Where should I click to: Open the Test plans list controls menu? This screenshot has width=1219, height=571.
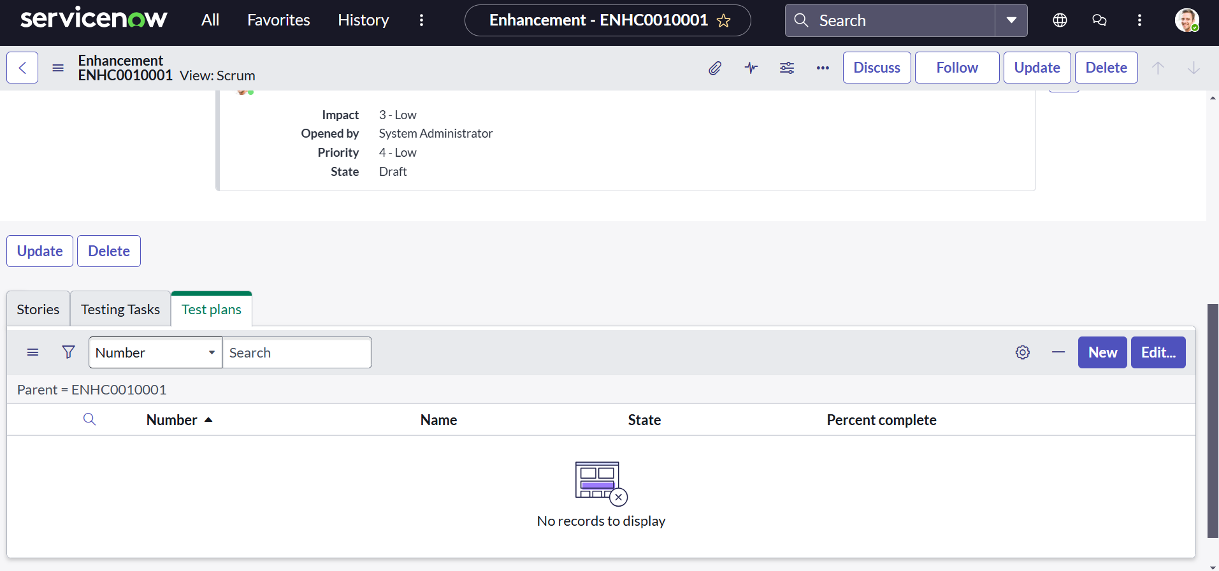click(x=33, y=352)
